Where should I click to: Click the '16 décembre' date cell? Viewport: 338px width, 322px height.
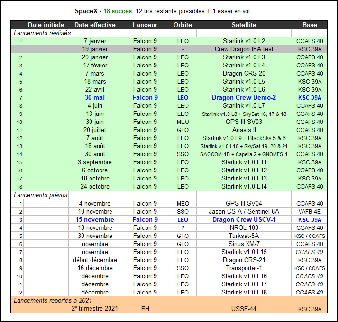(95, 268)
